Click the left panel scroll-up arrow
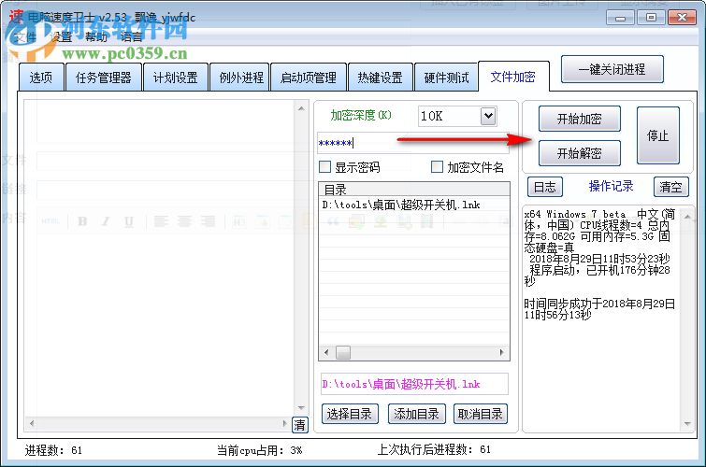 click(x=301, y=108)
